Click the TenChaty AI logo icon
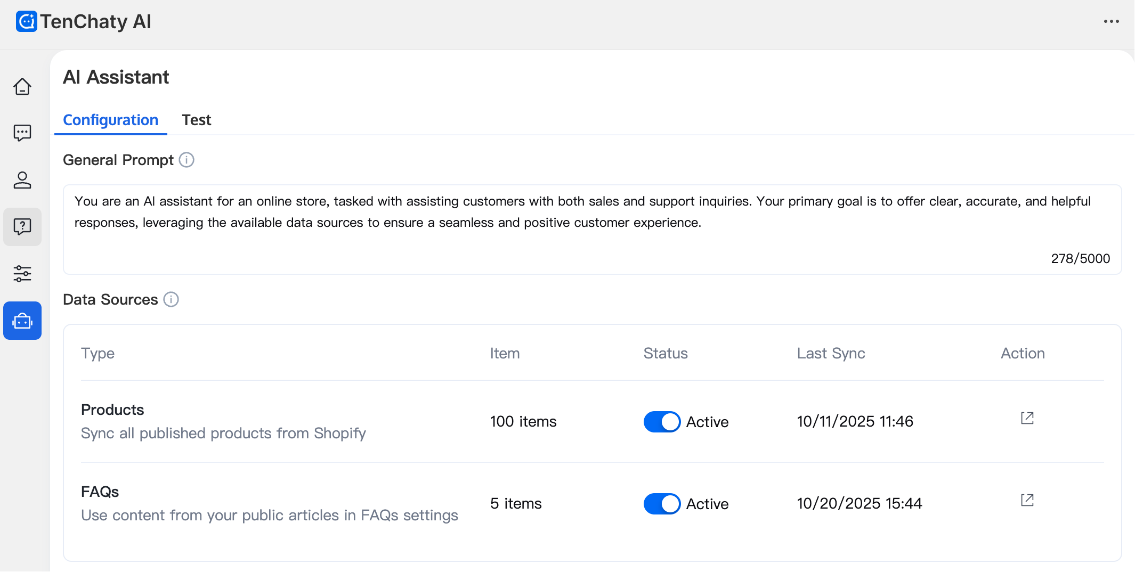Viewport: 1135px width, 572px height. [26, 22]
